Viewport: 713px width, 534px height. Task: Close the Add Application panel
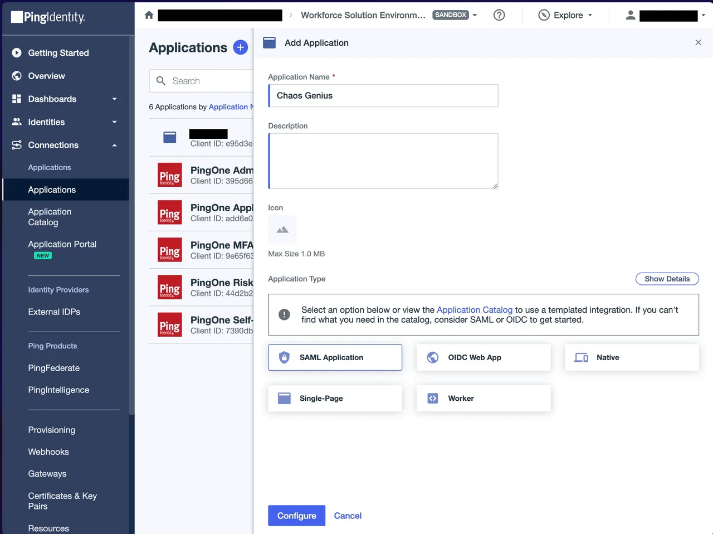click(698, 42)
